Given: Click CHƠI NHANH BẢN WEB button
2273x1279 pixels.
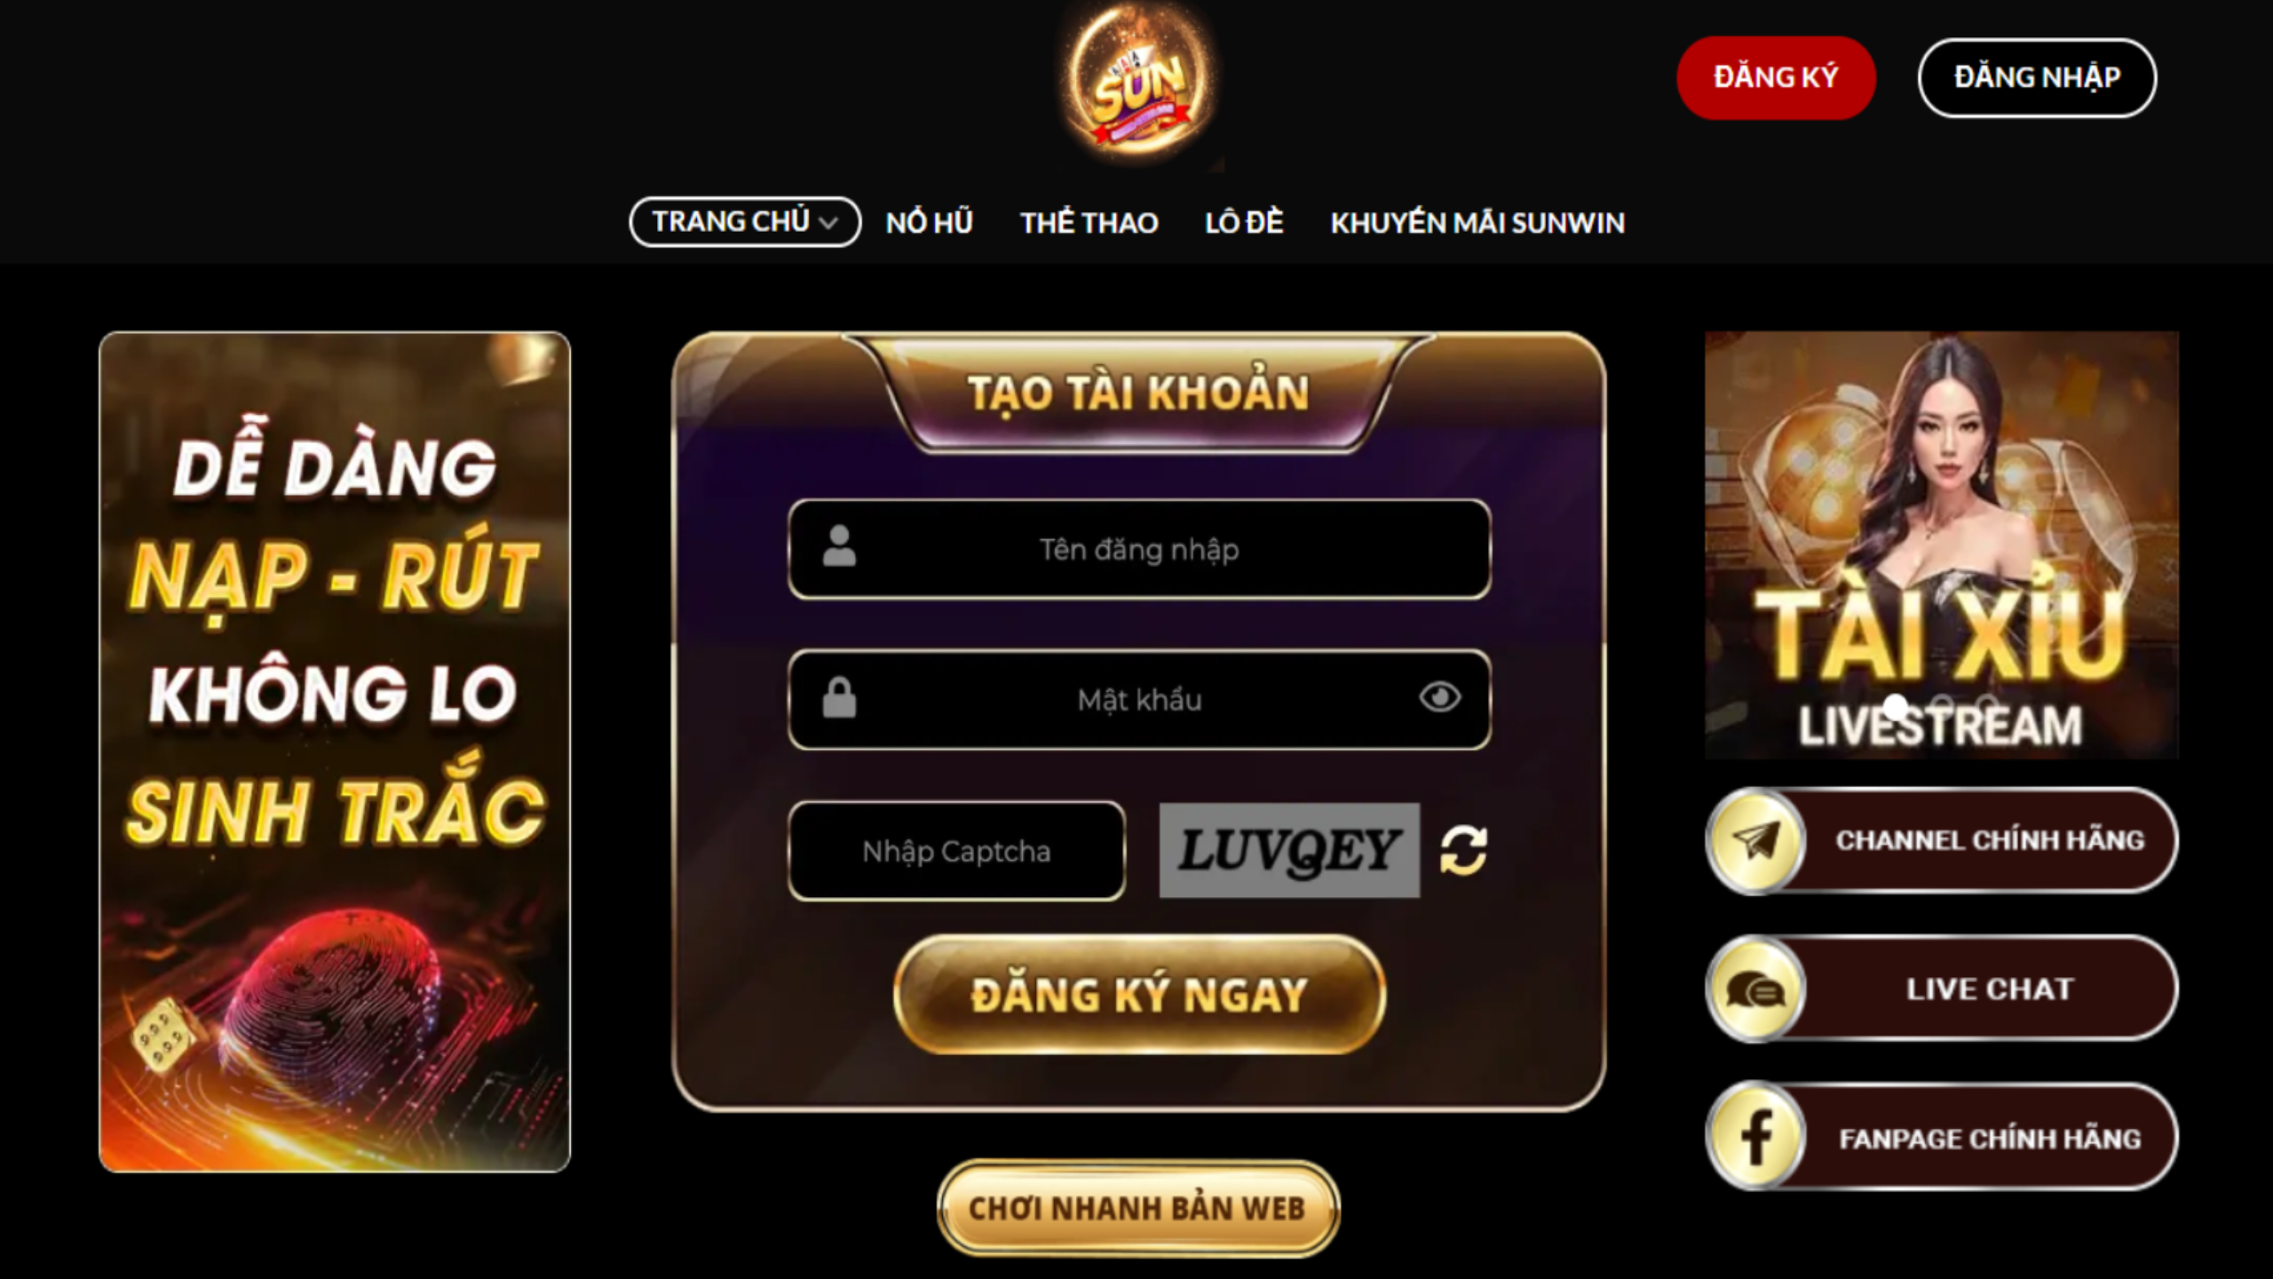Looking at the screenshot, I should (x=1137, y=1208).
